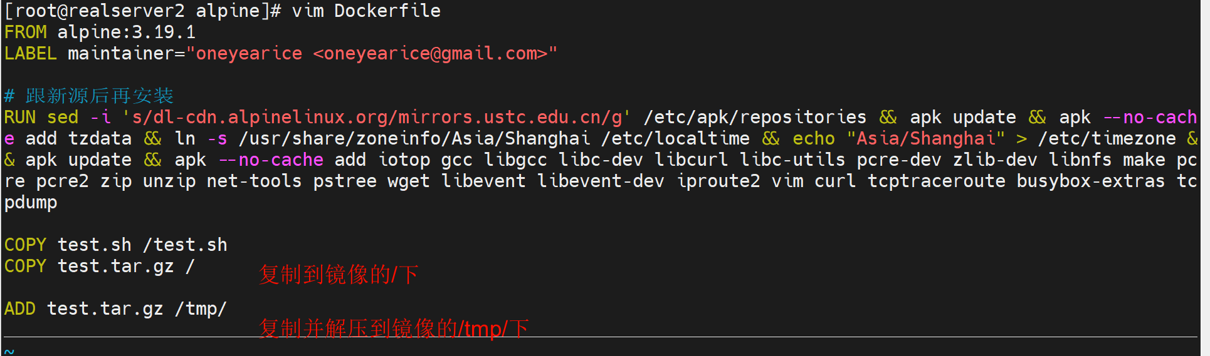This screenshot has height=356, width=1210.
Task: Click the /etc/localtime path
Action: [x=675, y=138]
